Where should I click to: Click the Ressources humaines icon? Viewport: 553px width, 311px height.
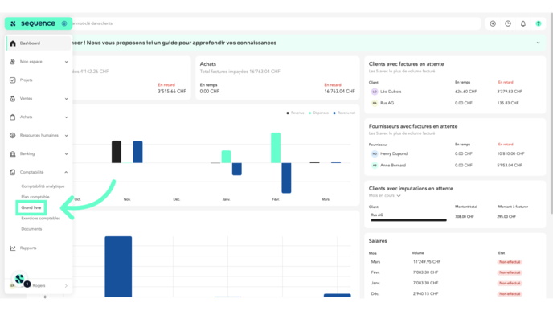click(x=13, y=135)
